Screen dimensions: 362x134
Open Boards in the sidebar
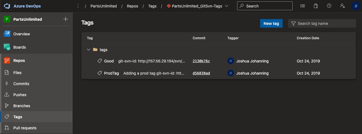tap(19, 47)
